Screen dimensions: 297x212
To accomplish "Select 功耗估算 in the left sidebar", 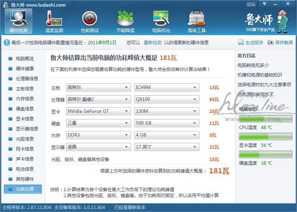I will 25,189.
